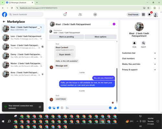Reload the page with the refresh icon
Screen dimensions: 162x129
pos(12,8)
